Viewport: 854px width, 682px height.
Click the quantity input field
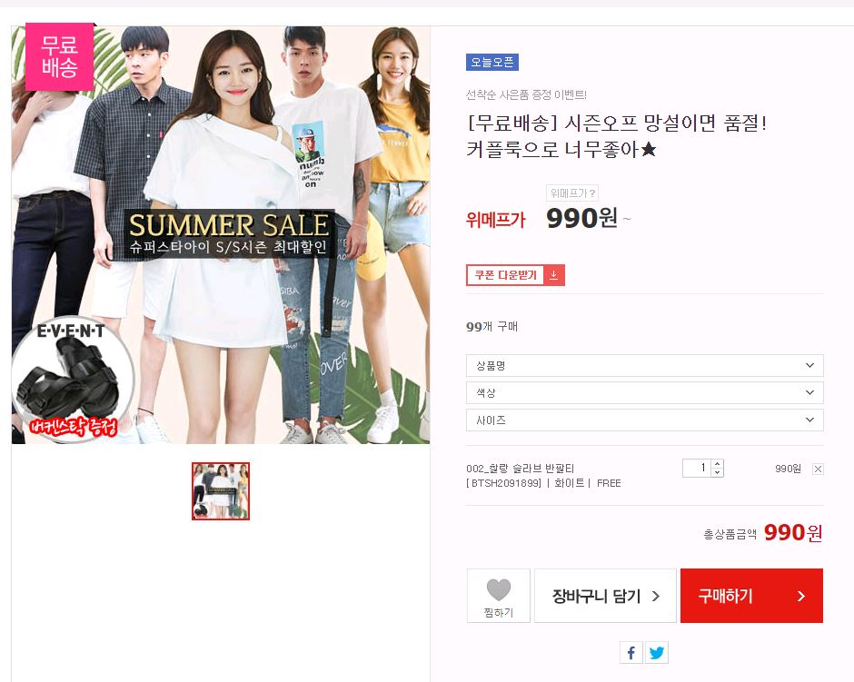point(697,468)
